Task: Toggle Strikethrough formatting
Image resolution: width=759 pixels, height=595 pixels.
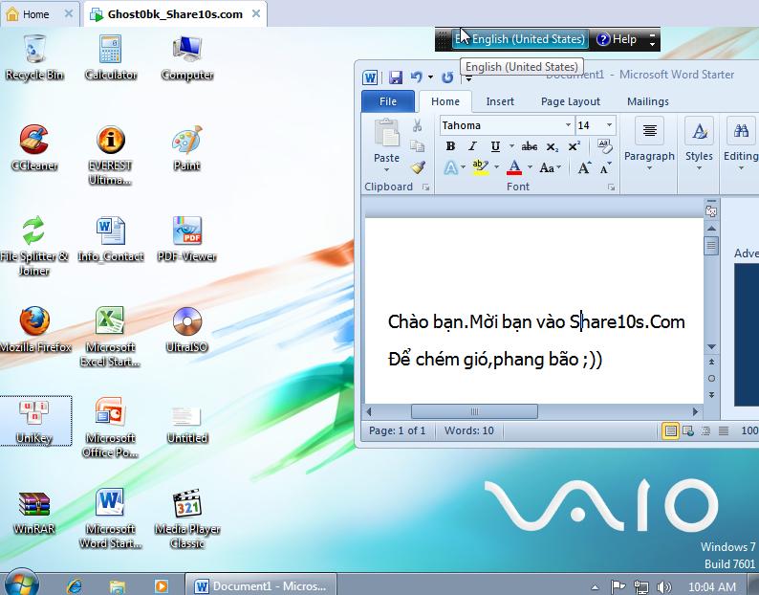Action: click(x=529, y=145)
